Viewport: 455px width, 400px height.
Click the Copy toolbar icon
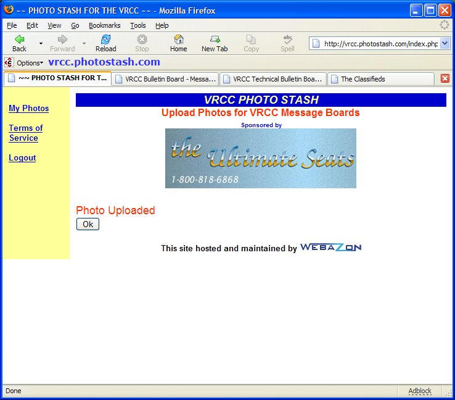coord(251,40)
